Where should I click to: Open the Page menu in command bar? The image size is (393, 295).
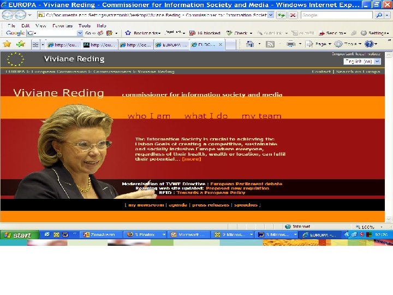pos(318,44)
